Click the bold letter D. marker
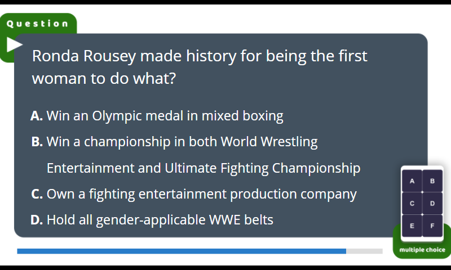This screenshot has width=451, height=270. [37, 220]
